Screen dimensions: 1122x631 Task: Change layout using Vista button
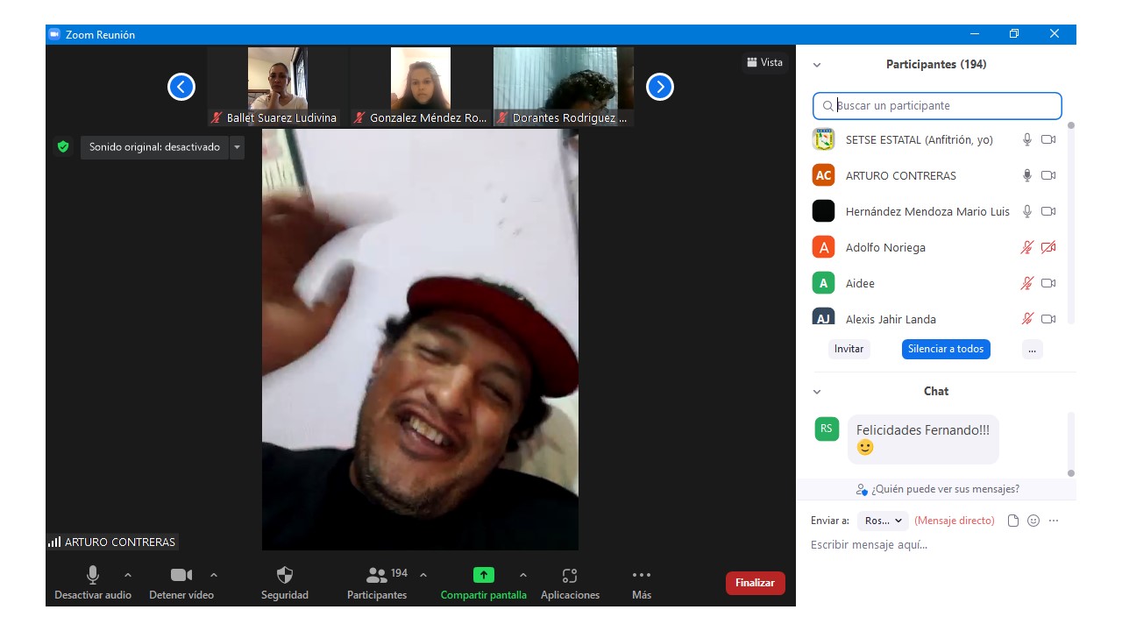[x=764, y=62]
